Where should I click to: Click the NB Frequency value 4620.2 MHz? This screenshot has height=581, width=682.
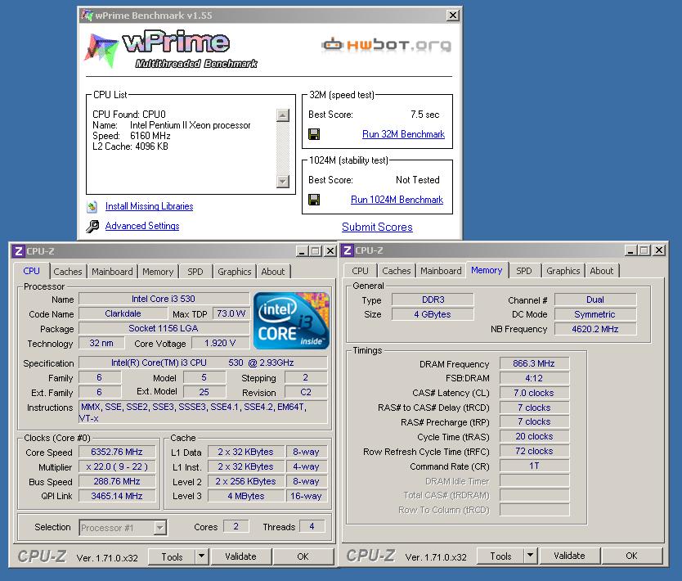click(595, 329)
